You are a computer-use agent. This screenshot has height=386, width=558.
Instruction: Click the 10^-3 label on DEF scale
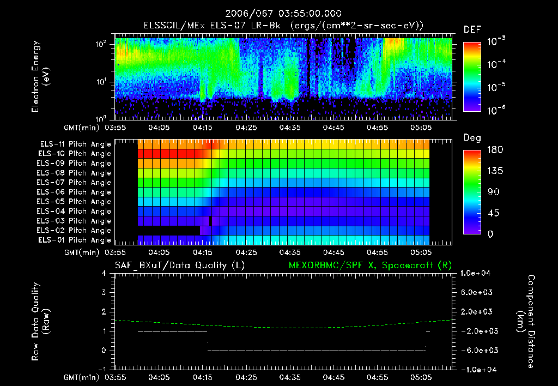tap(496, 41)
